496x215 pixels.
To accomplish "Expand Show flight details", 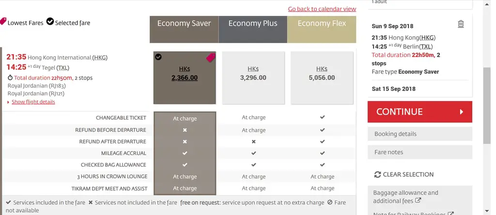I will [x=33, y=102].
